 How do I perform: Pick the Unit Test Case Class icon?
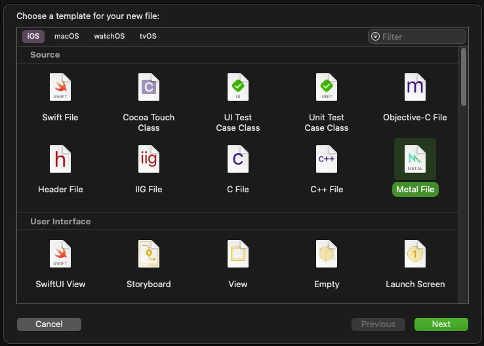tap(327, 87)
